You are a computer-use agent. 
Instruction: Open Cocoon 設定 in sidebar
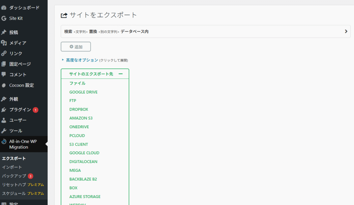[21, 85]
